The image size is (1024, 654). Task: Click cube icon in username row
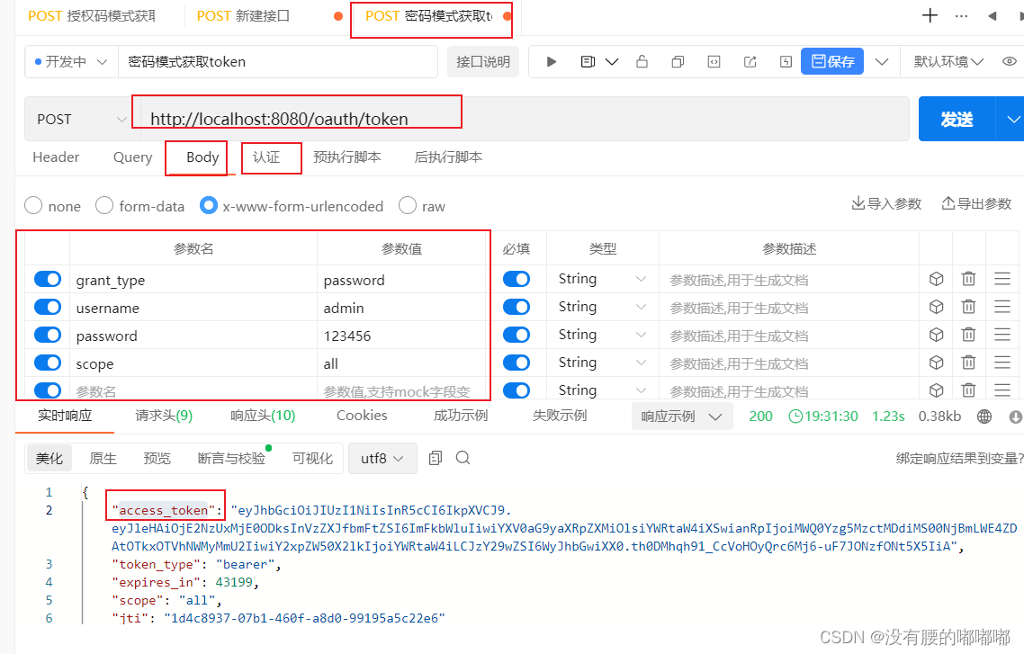(x=936, y=307)
